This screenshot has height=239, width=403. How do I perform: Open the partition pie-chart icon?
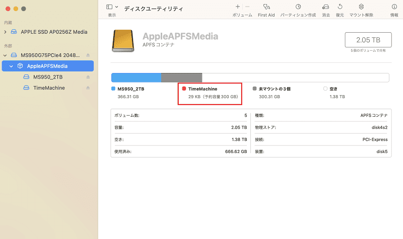(298, 7)
